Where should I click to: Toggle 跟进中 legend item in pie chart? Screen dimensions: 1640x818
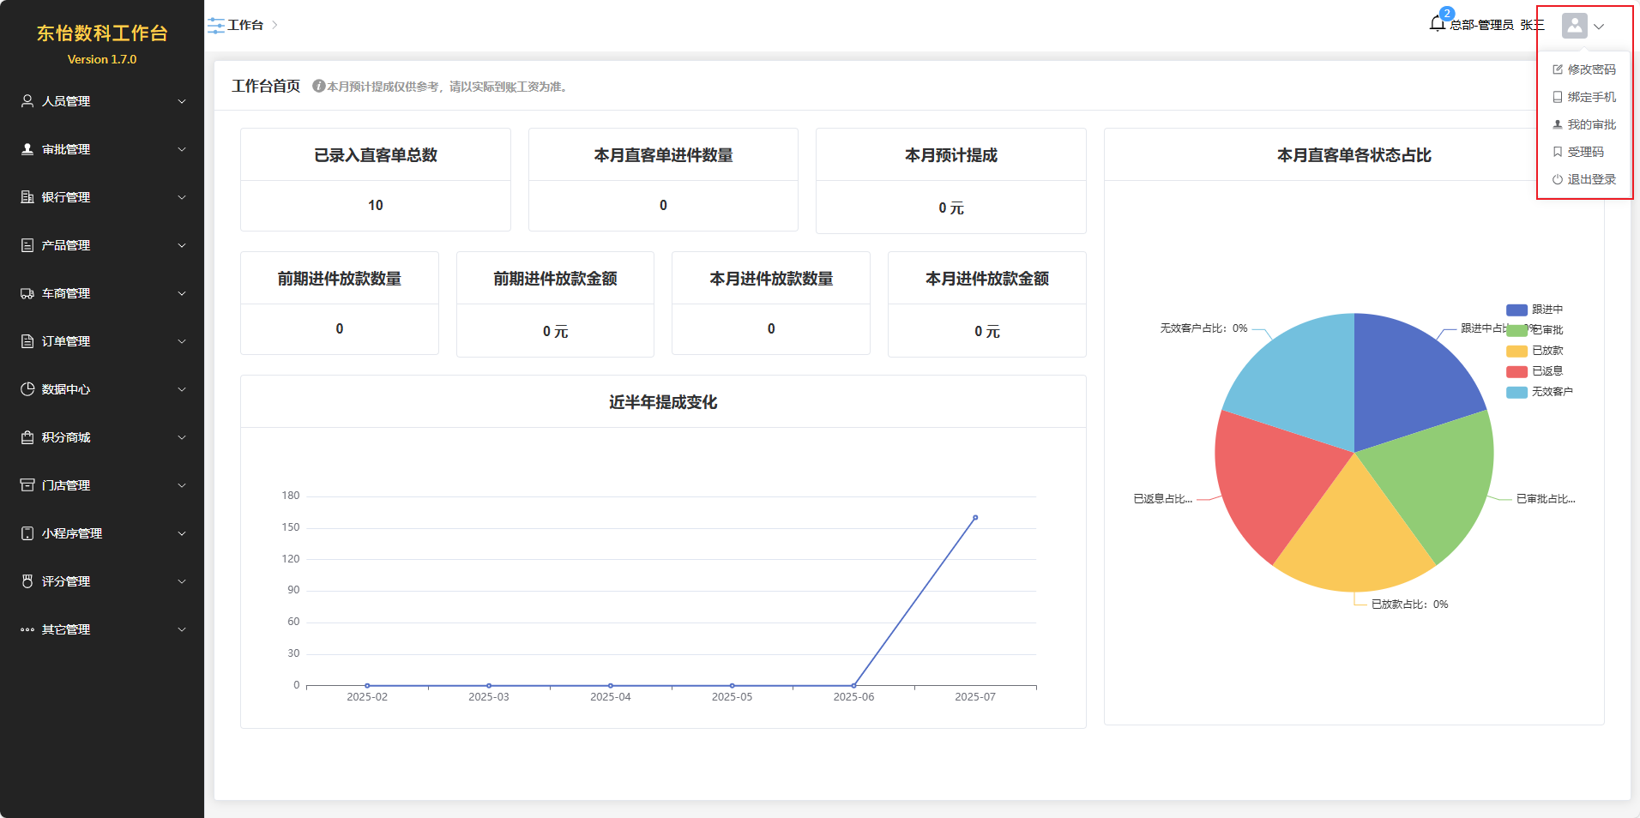1534,310
